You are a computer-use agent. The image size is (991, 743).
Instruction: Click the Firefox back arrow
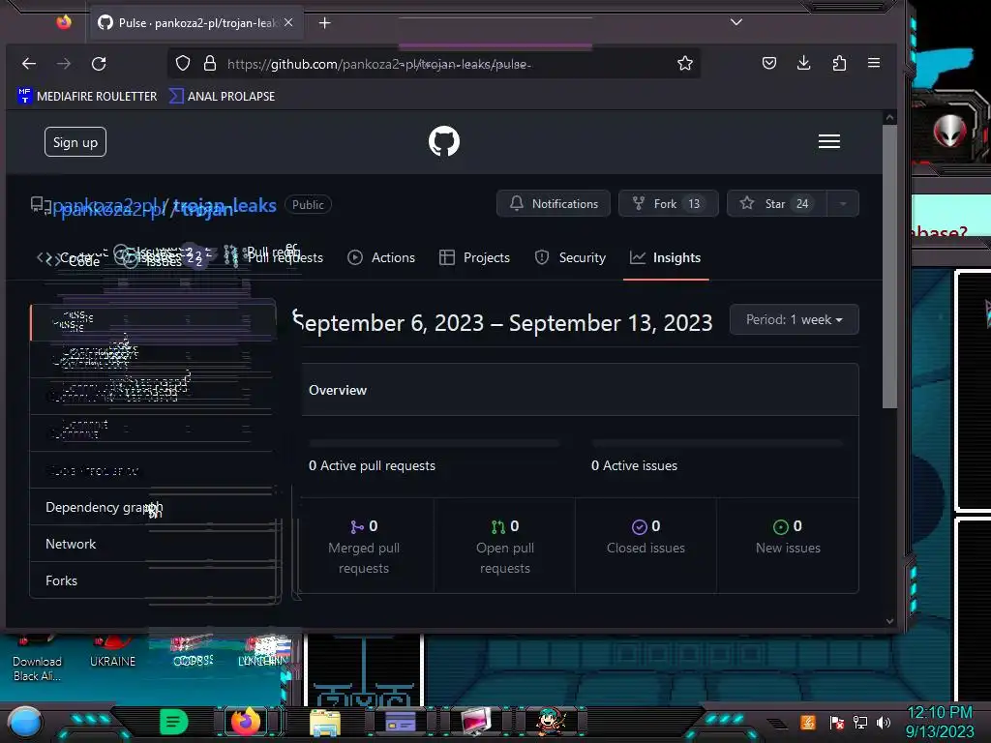(x=29, y=63)
